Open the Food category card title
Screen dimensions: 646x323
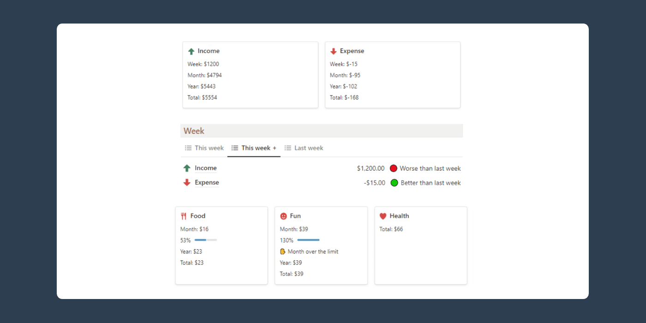pyautogui.click(x=198, y=216)
